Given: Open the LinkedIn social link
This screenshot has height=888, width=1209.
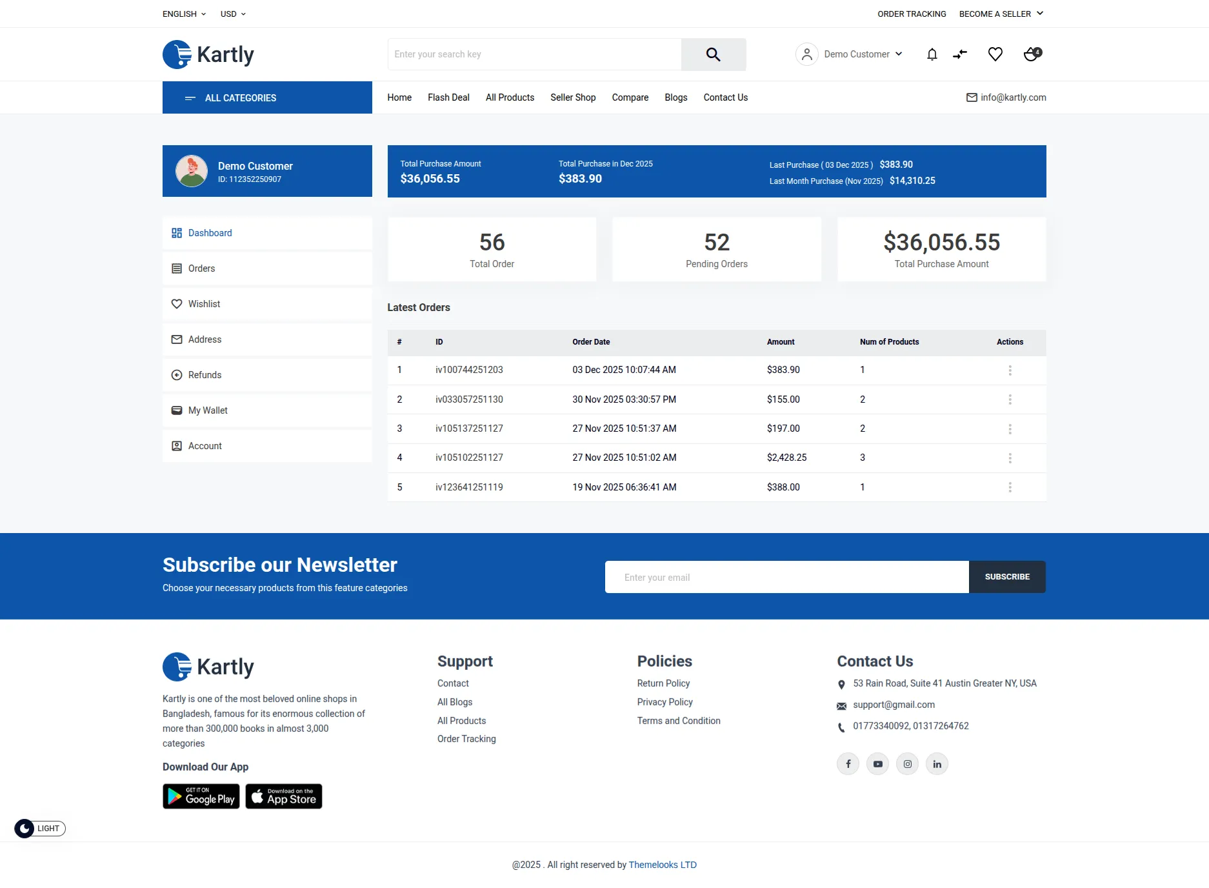Looking at the screenshot, I should click(937, 764).
